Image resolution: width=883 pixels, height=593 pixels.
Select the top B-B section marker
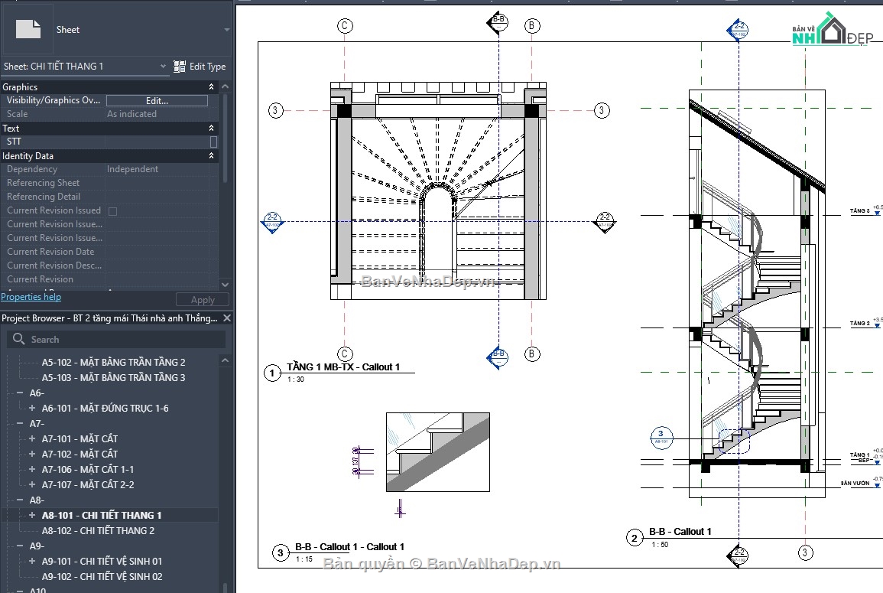(498, 23)
